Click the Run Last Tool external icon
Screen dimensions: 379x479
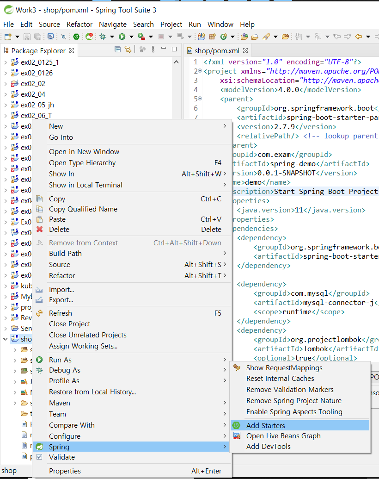coord(141,37)
